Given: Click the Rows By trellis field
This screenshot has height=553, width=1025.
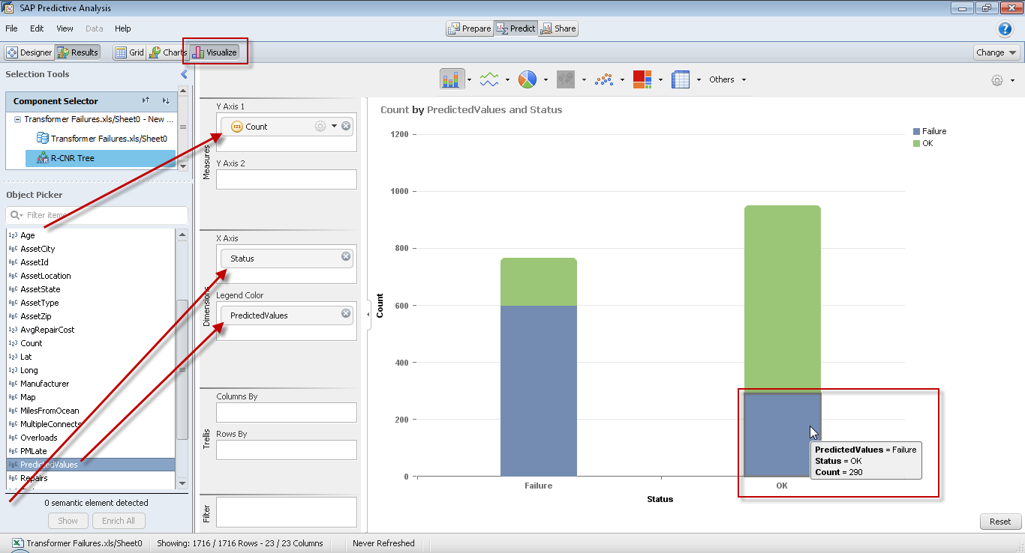Looking at the screenshot, I should click(287, 450).
